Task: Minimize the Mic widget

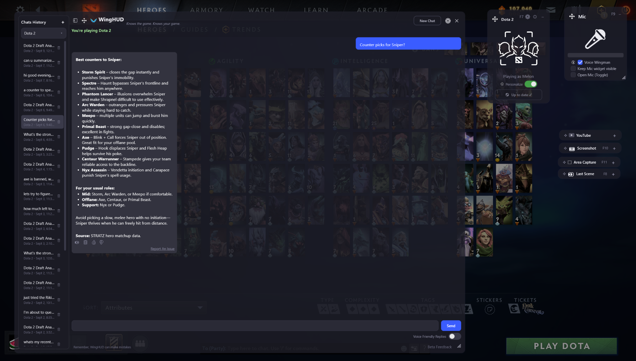Action: [620, 14]
